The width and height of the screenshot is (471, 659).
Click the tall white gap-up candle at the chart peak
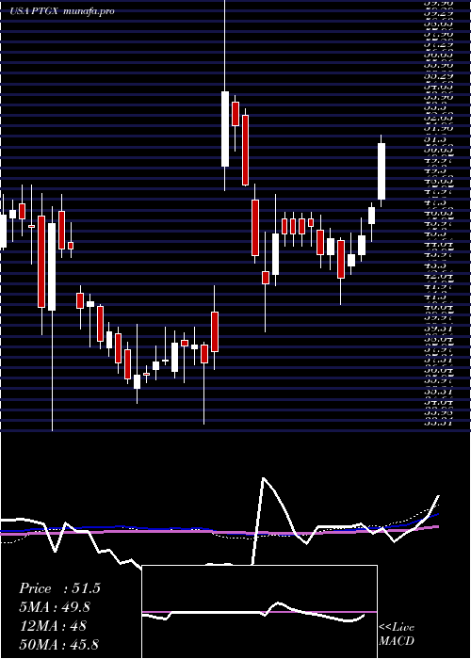click(225, 129)
